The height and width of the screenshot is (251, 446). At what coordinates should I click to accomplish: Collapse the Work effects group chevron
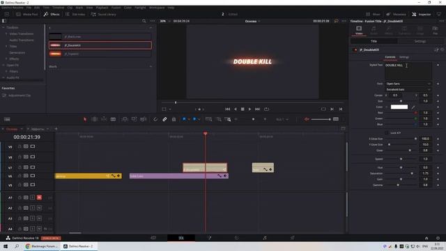tap(151, 67)
